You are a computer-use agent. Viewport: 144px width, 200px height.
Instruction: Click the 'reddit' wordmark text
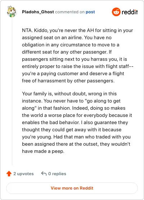(x=130, y=12)
